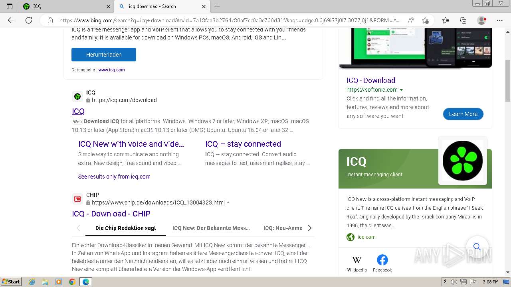
Task: Click the ICQ knowledge panel heading
Action: pos(357,161)
